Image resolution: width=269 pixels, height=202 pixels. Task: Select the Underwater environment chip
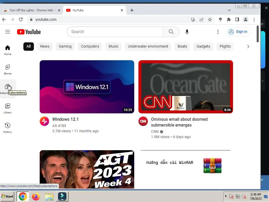point(148,47)
